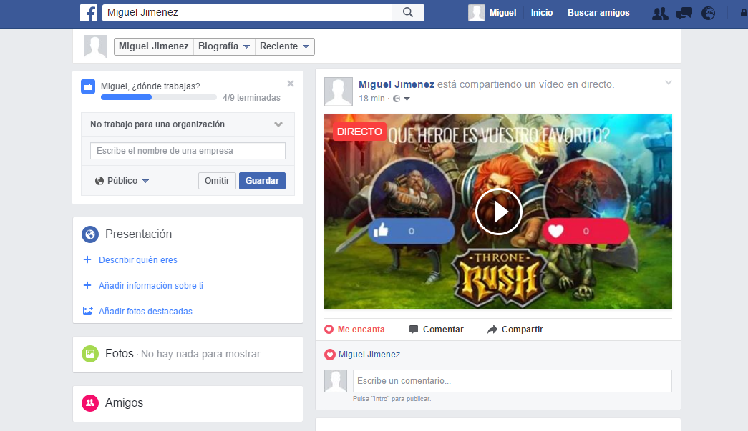Click the Omitir button
The width and height of the screenshot is (748, 431).
click(x=217, y=181)
